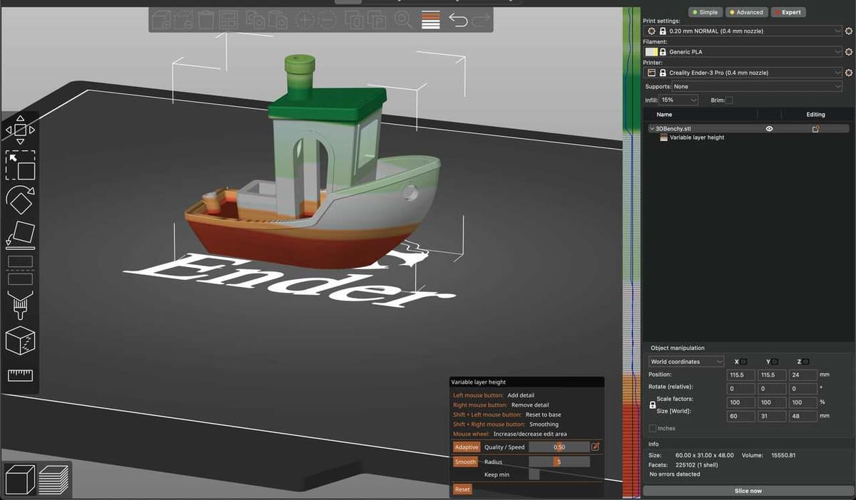Select the Place on face tool
Image resolution: width=856 pixels, height=500 pixels.
point(20,234)
